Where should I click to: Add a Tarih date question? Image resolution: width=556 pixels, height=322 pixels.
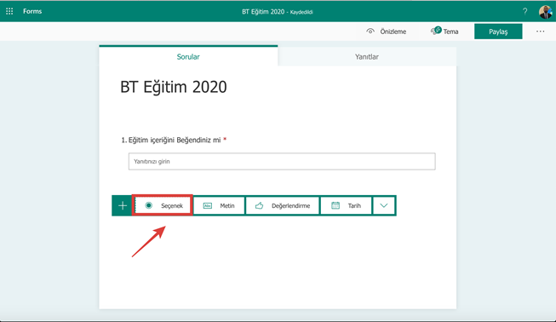click(x=346, y=205)
